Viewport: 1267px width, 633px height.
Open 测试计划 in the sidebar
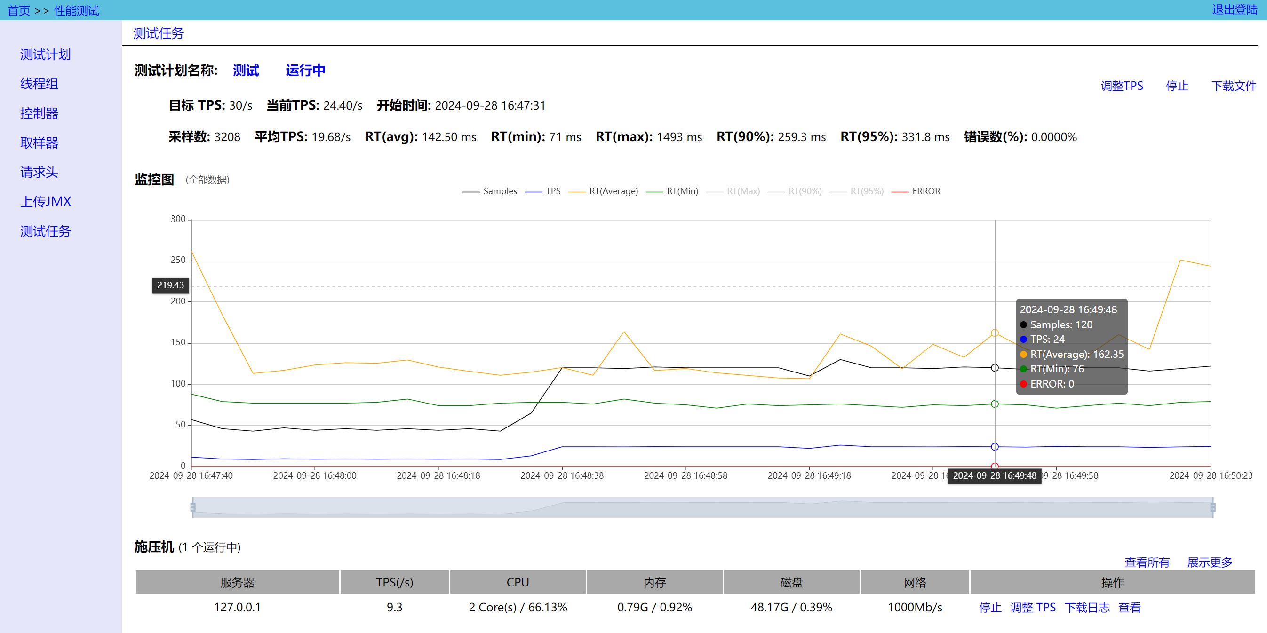[45, 55]
